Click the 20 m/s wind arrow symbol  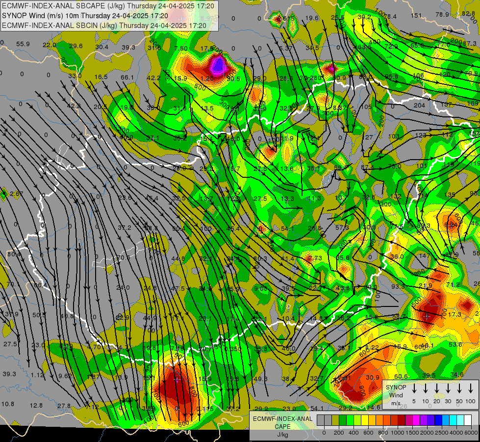tap(437, 388)
